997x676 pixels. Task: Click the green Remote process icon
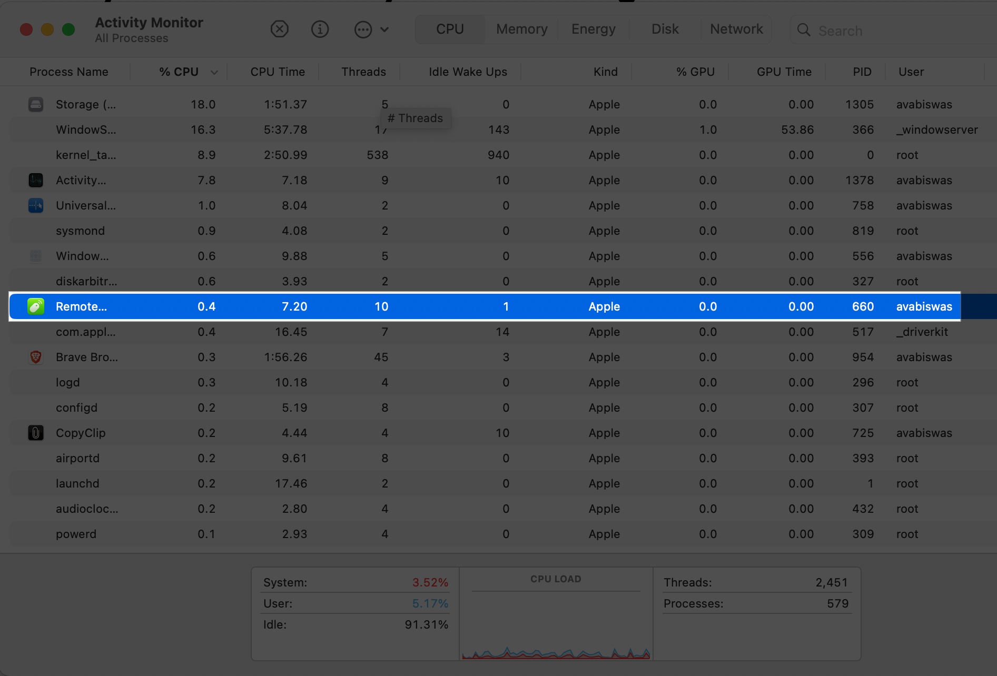(35, 306)
